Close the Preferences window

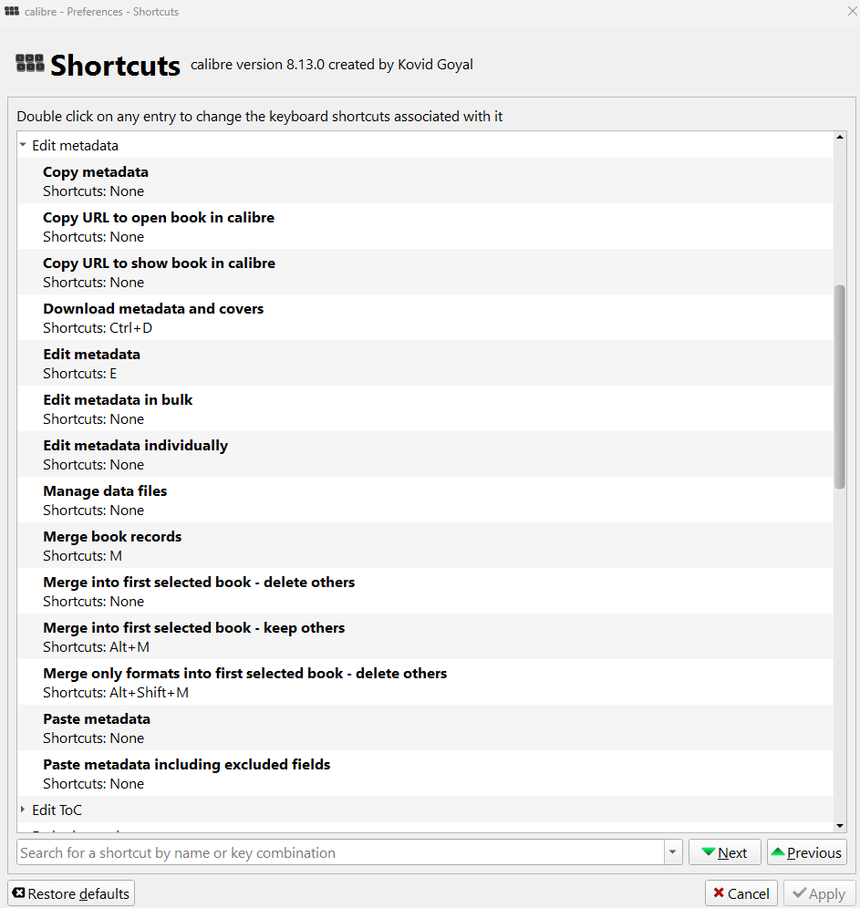851,11
